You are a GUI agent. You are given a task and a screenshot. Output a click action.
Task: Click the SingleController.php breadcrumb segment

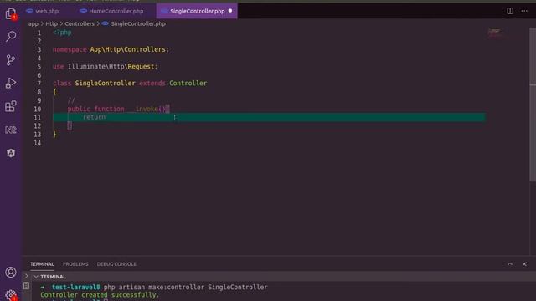click(138, 24)
